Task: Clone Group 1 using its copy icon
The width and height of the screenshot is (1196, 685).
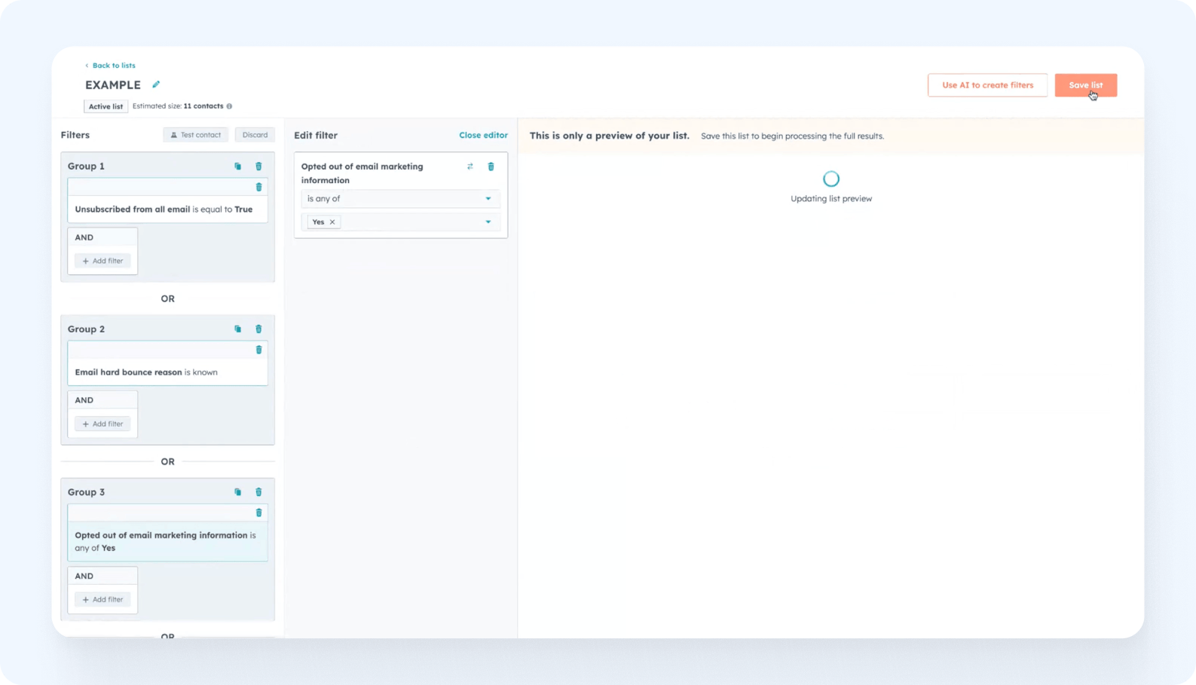Action: (x=237, y=167)
